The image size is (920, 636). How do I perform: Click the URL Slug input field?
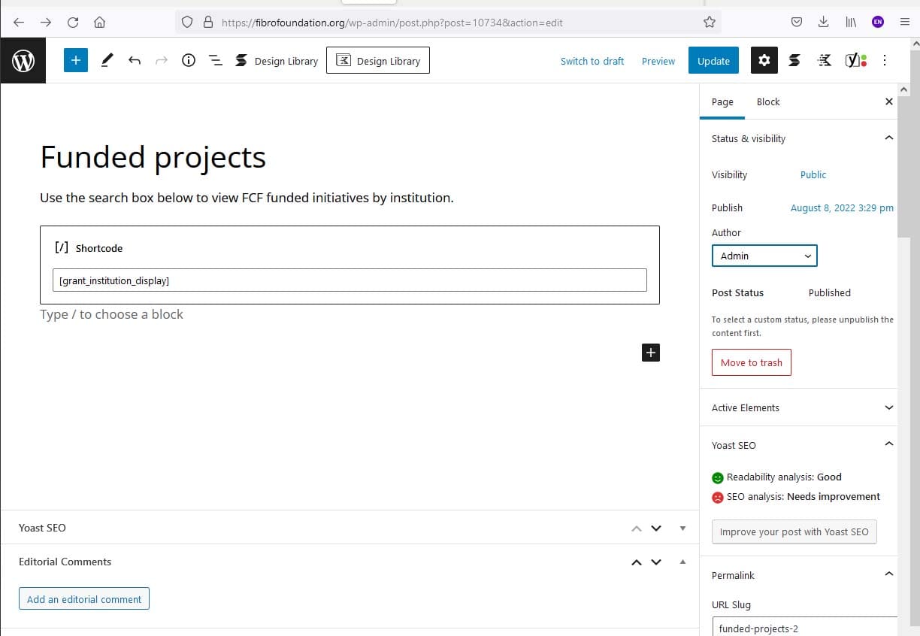[x=804, y=627]
